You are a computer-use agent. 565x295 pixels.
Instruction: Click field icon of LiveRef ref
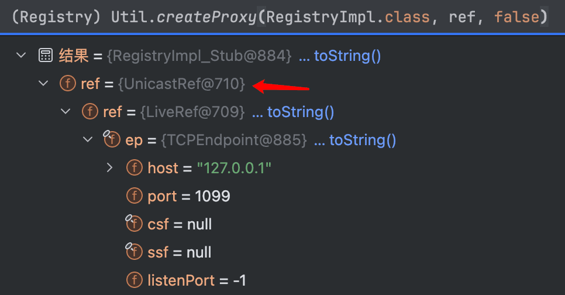[90, 112]
